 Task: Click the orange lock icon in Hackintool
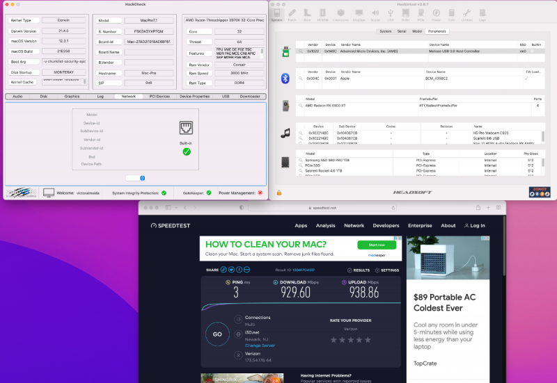pyautogui.click(x=279, y=193)
